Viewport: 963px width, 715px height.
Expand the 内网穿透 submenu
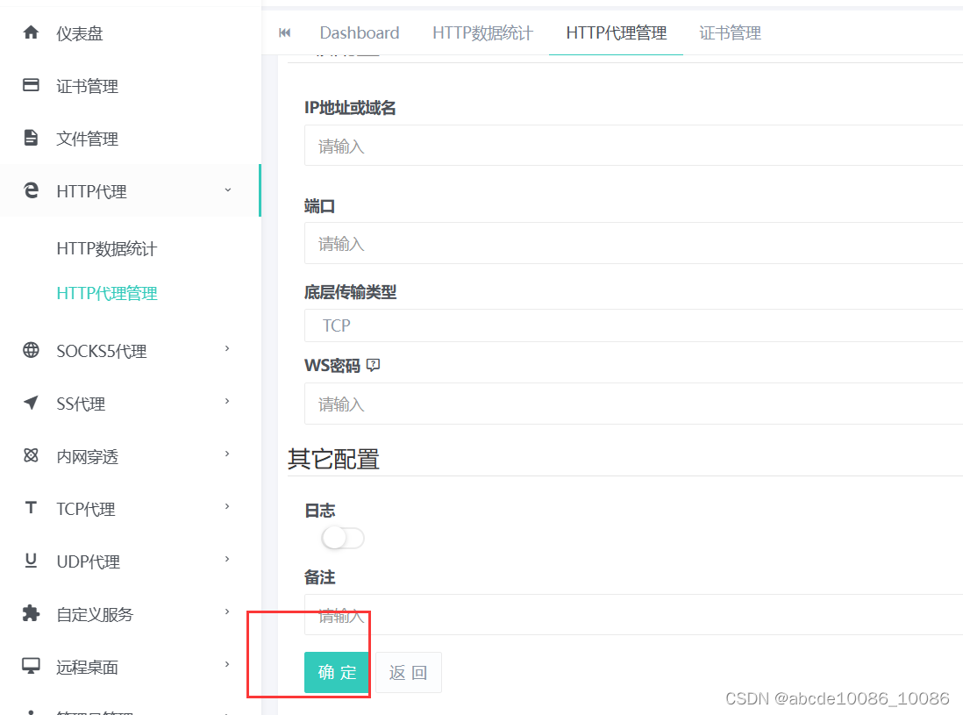(x=227, y=455)
